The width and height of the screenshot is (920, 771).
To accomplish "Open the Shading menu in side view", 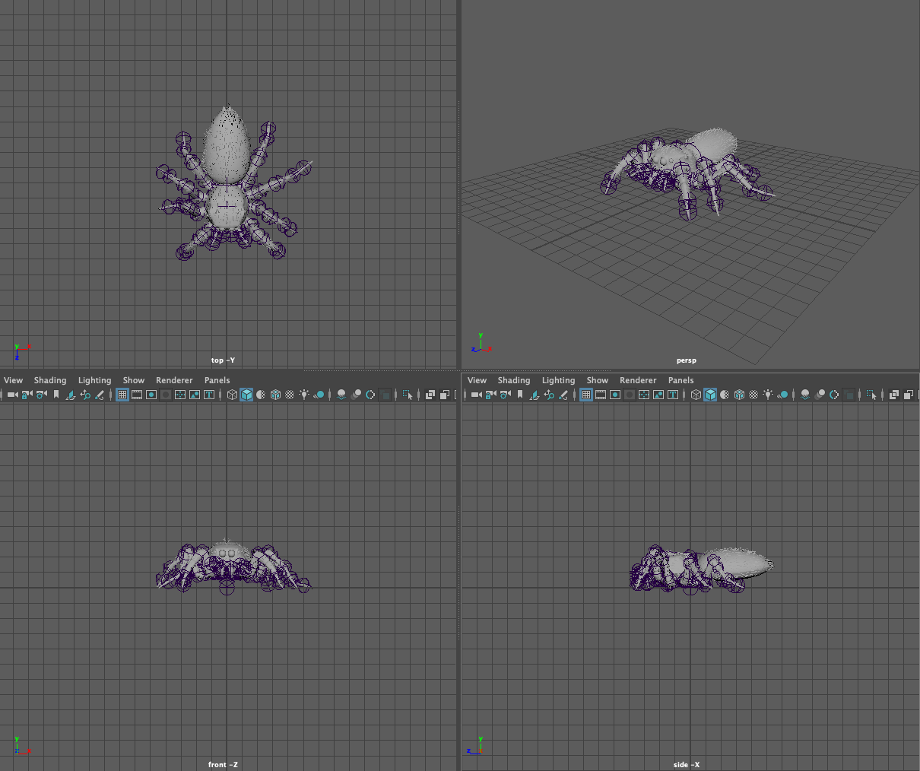I will click(513, 380).
